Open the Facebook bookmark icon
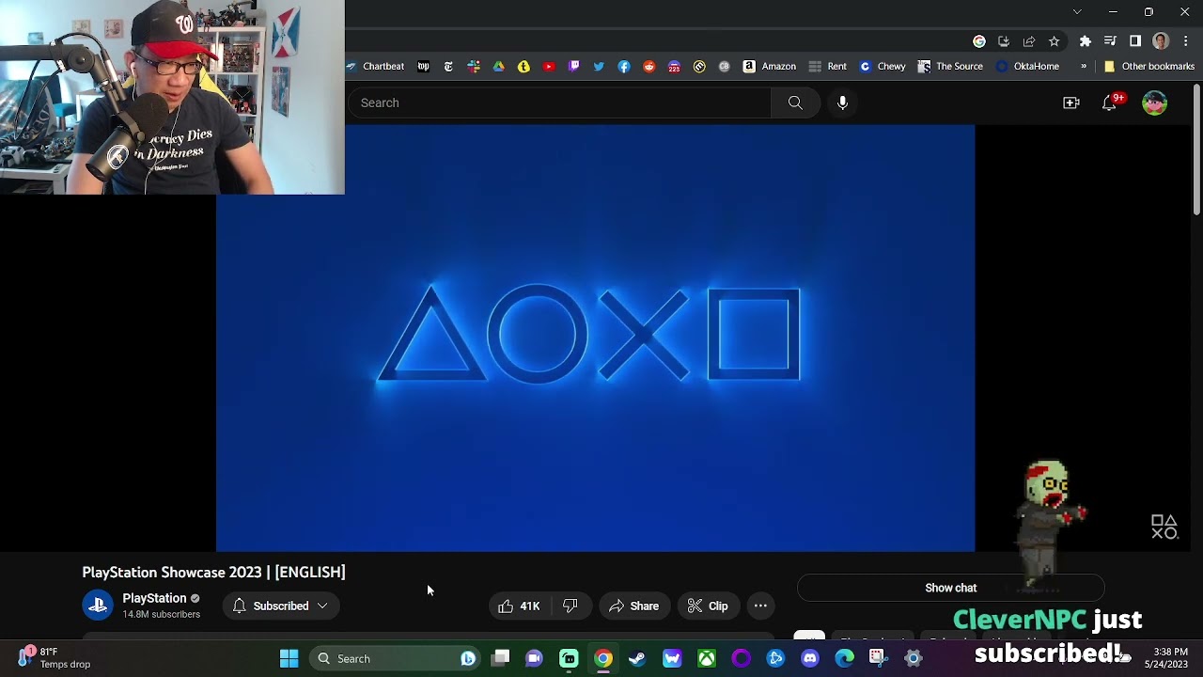Screen dimensions: 1203x677 pos(624,67)
